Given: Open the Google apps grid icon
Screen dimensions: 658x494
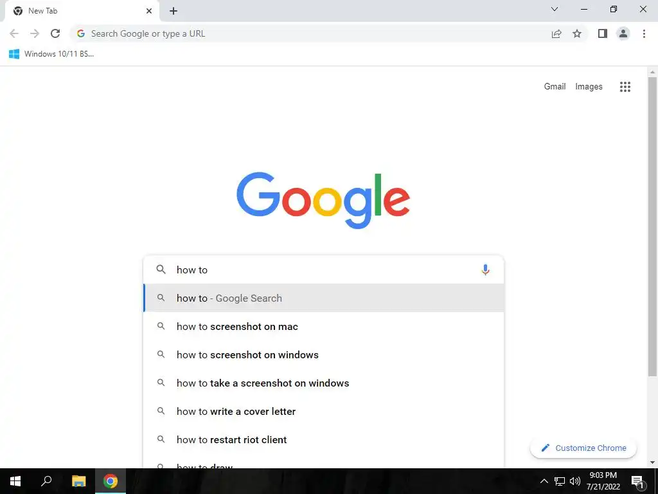Looking at the screenshot, I should pyautogui.click(x=625, y=87).
